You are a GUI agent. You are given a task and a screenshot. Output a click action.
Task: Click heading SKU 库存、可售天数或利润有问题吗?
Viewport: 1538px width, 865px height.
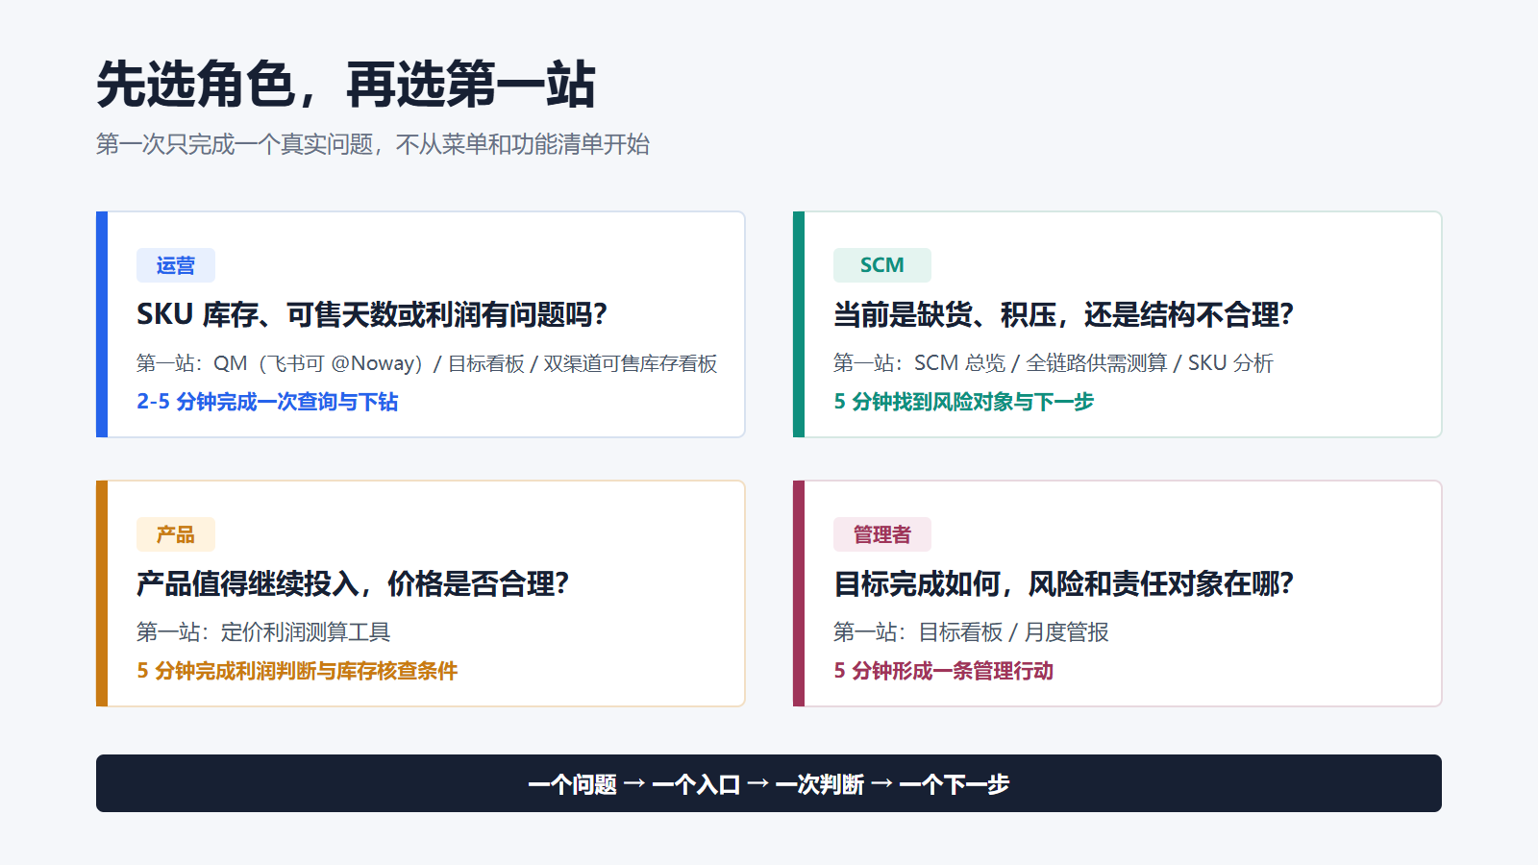[372, 314]
